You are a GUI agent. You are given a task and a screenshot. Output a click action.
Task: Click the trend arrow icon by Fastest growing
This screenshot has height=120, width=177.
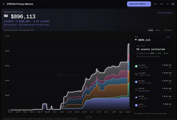tap(137, 53)
